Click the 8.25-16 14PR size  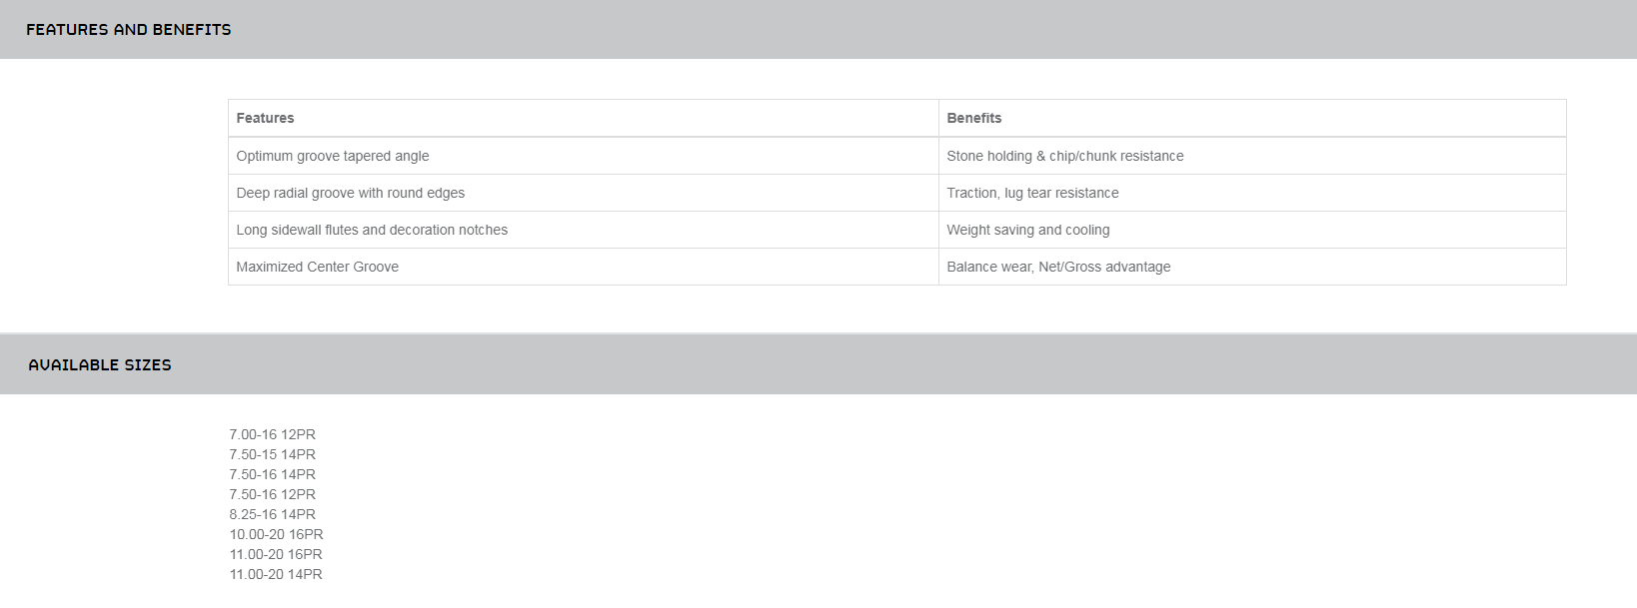tap(272, 514)
